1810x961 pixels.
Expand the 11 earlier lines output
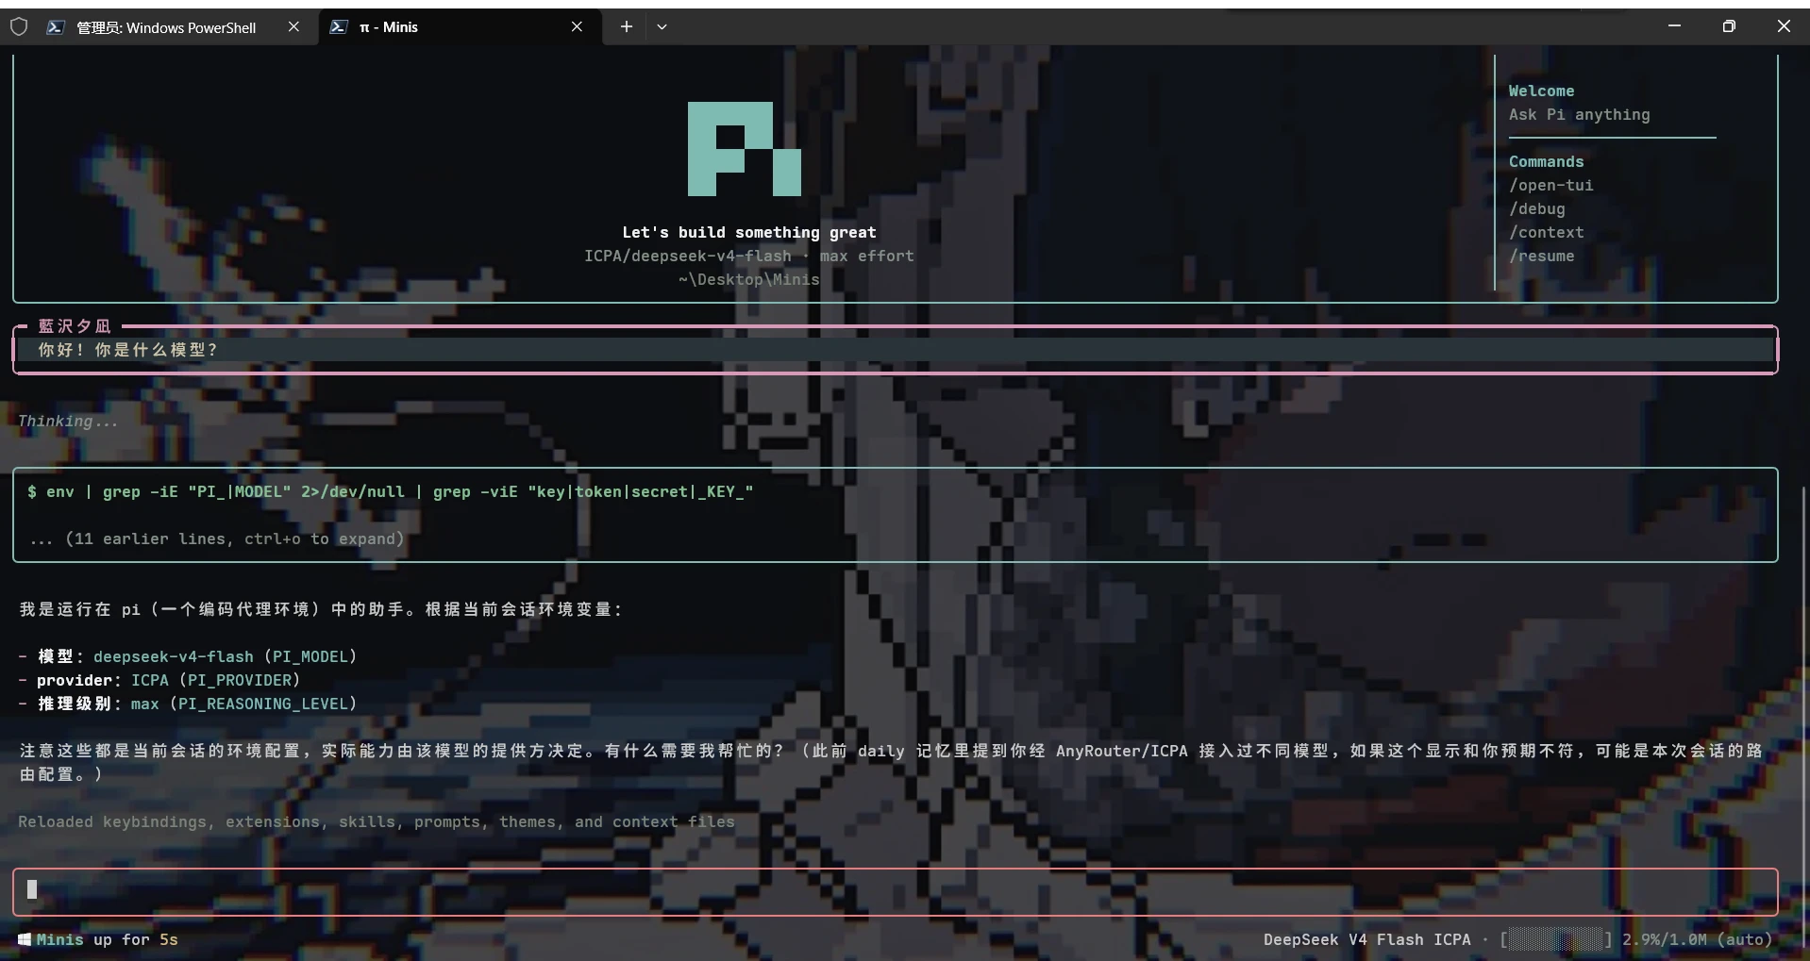pos(216,539)
